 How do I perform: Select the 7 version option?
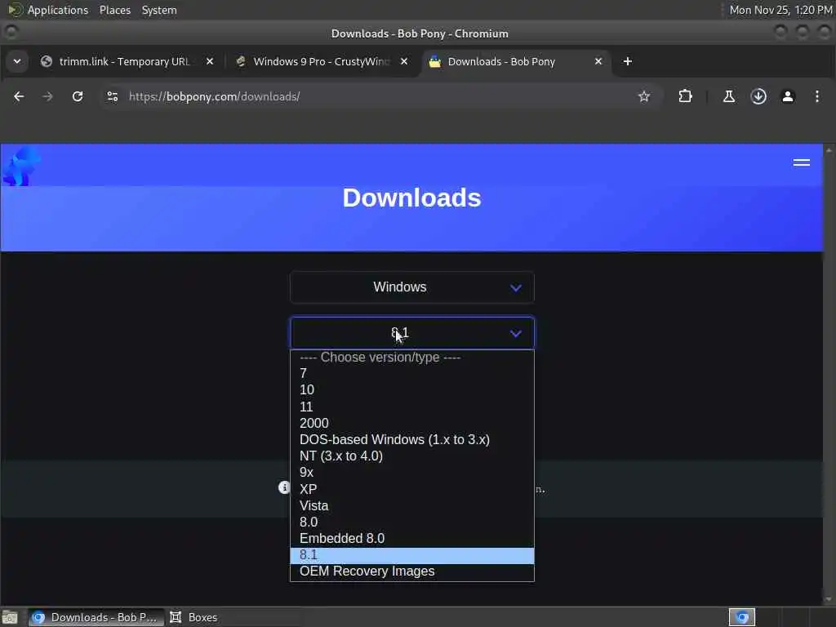pyautogui.click(x=411, y=373)
